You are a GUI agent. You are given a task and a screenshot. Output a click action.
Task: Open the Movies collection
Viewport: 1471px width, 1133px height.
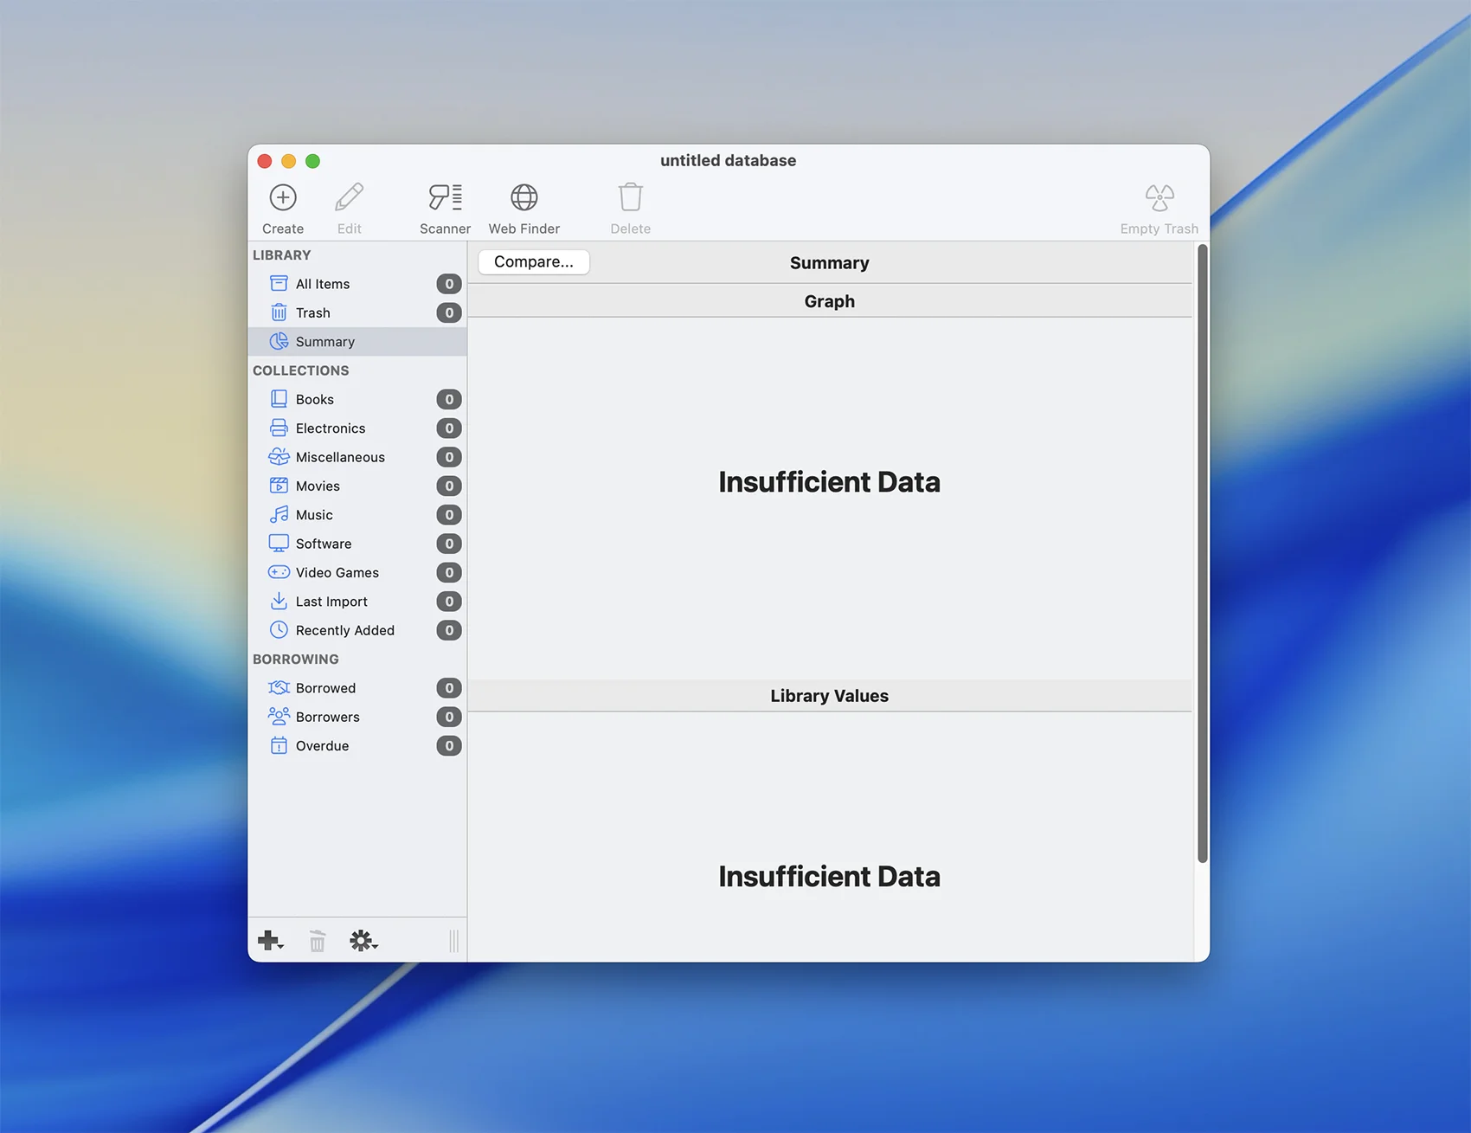318,486
